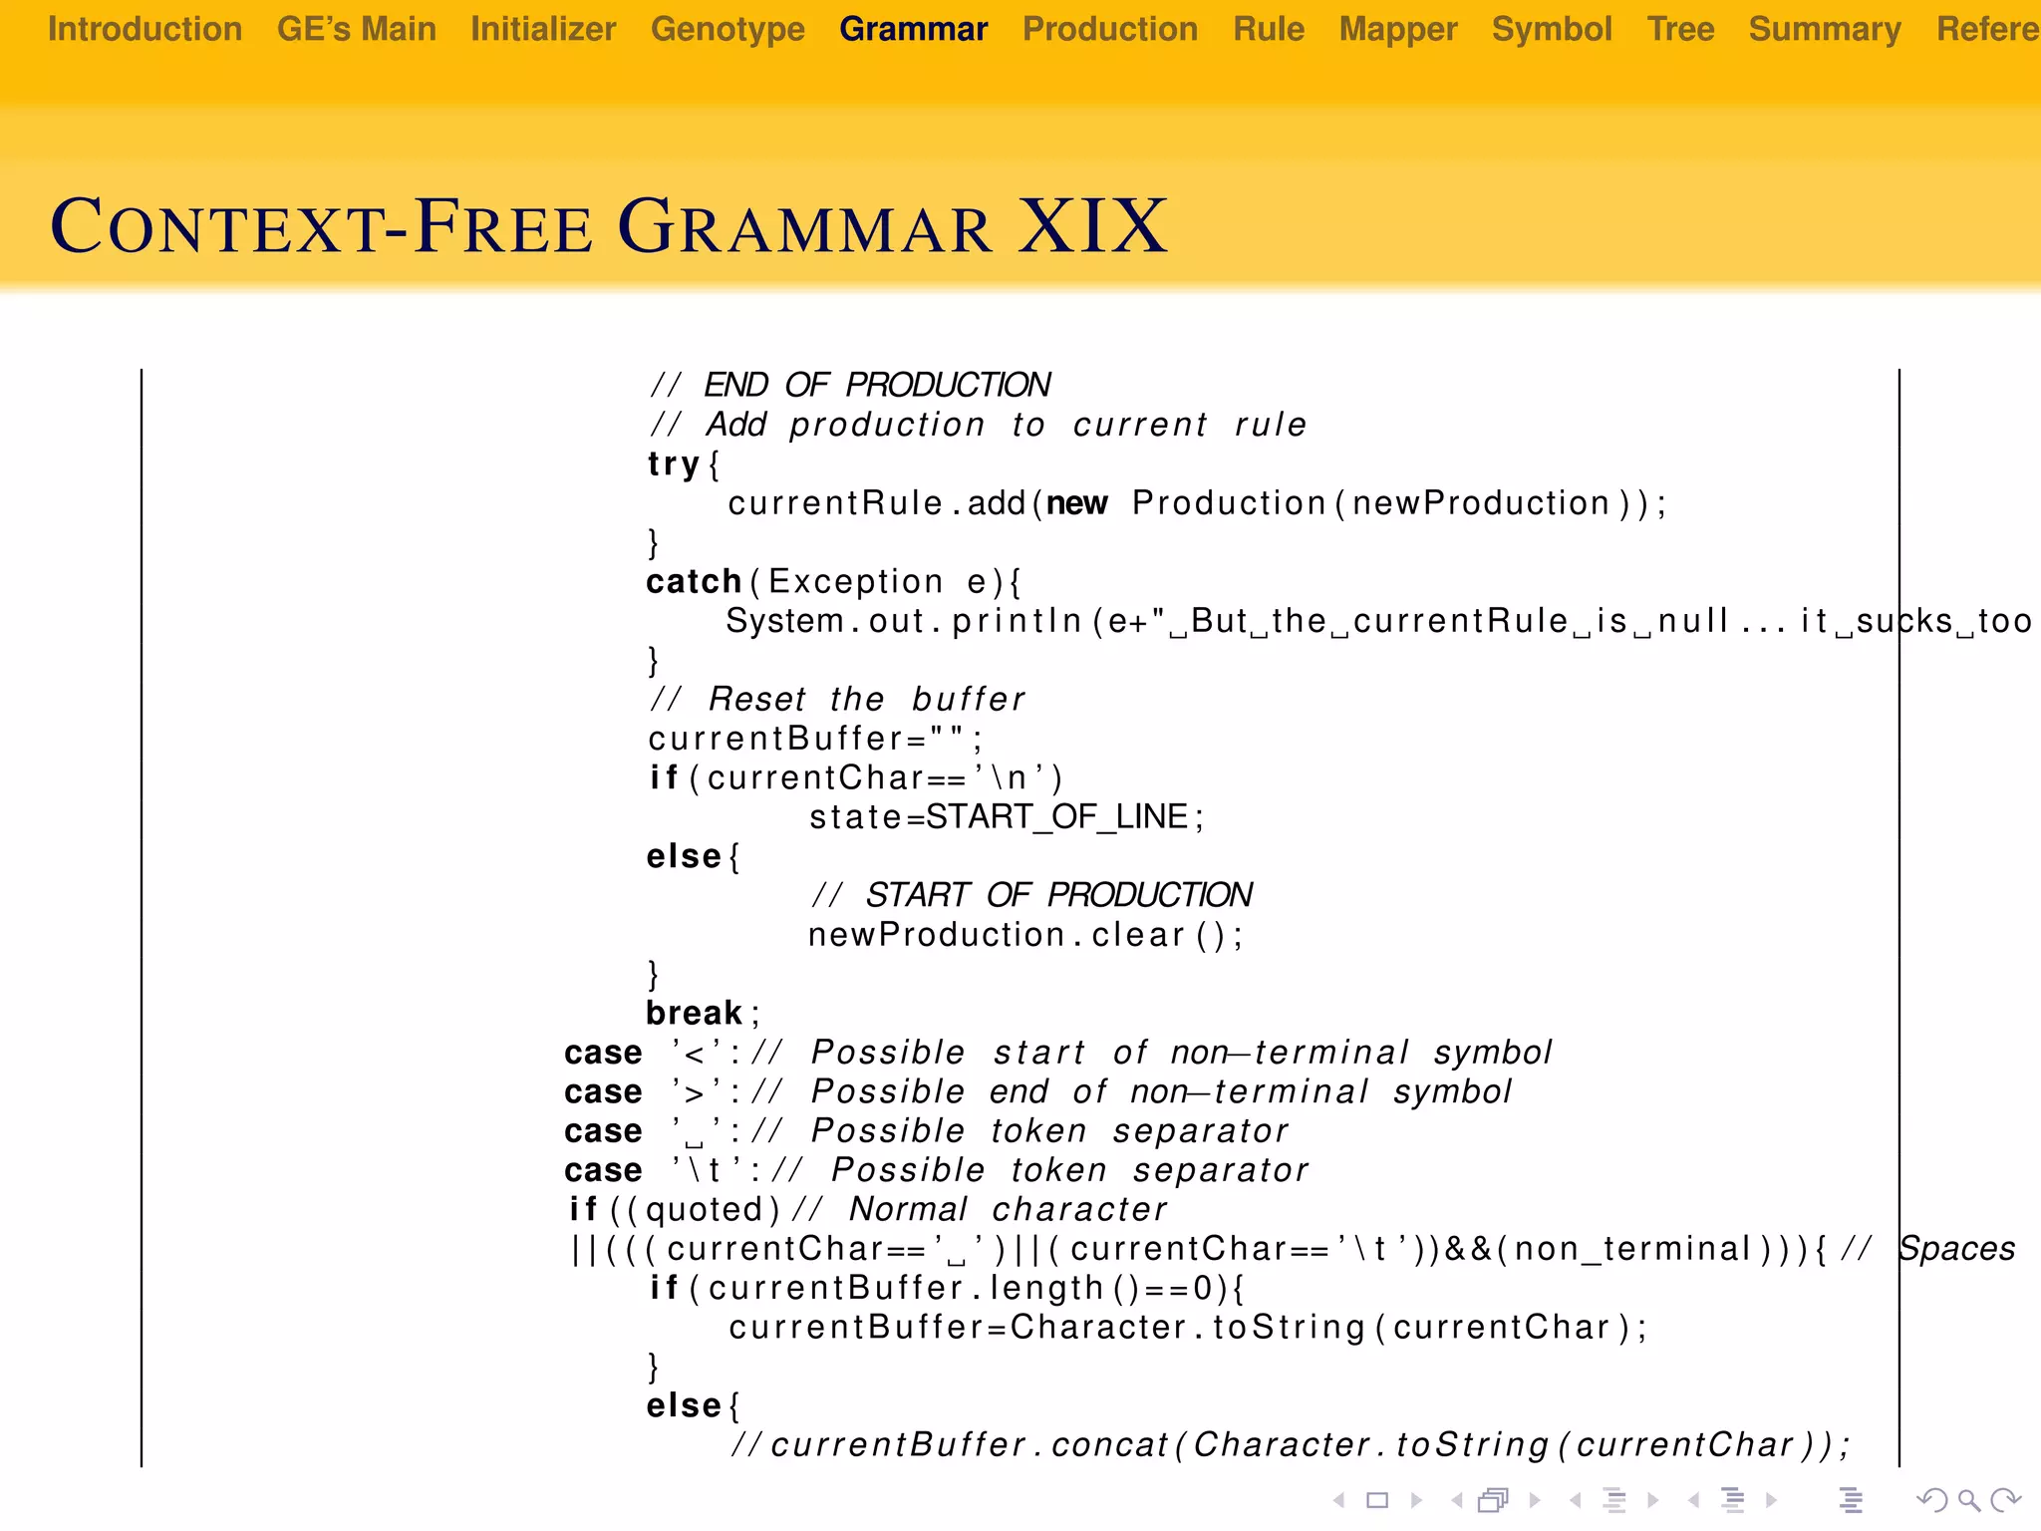
Task: Click the 'try{' keyword line
Action: click(x=684, y=463)
